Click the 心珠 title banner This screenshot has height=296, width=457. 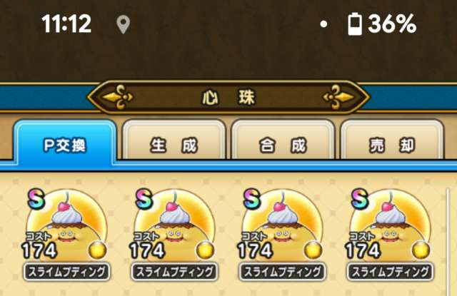point(228,97)
